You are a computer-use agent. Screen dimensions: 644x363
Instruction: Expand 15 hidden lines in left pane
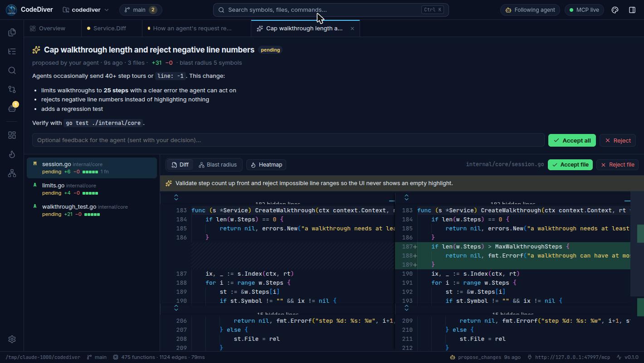[176, 308]
